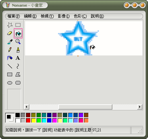This screenshot has height=139, width=148.
Task: Pick the navy blue swatch
Action: 49,115
